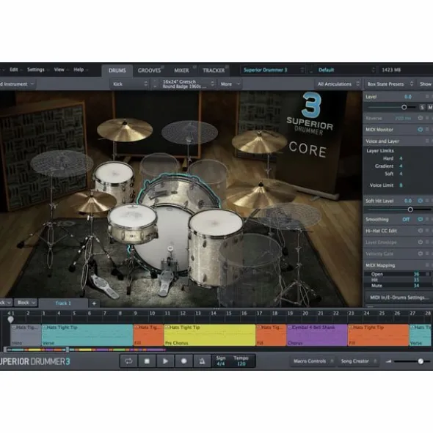Toggle the MIDI Monitor power button

pyautogui.click(x=421, y=129)
